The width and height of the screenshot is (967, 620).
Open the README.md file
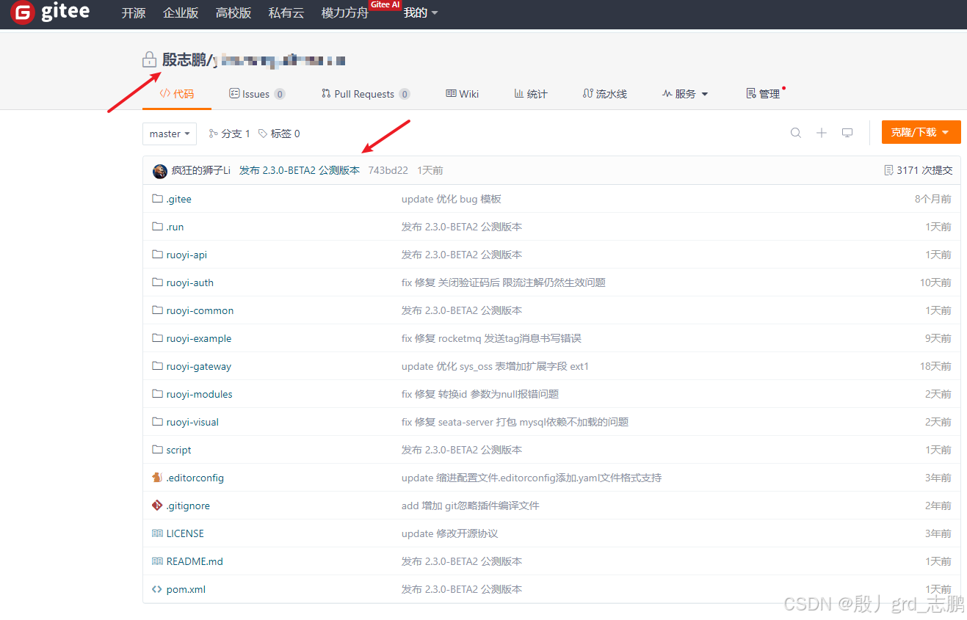195,561
